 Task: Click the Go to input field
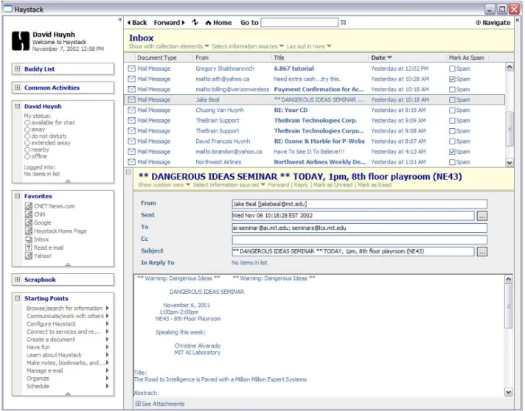(x=299, y=22)
